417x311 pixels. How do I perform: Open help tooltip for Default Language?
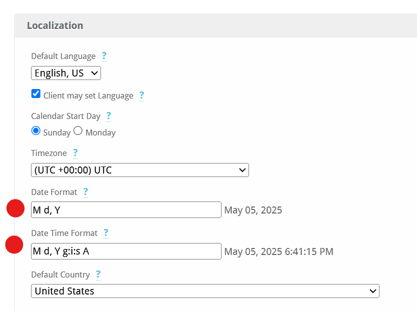pos(104,56)
